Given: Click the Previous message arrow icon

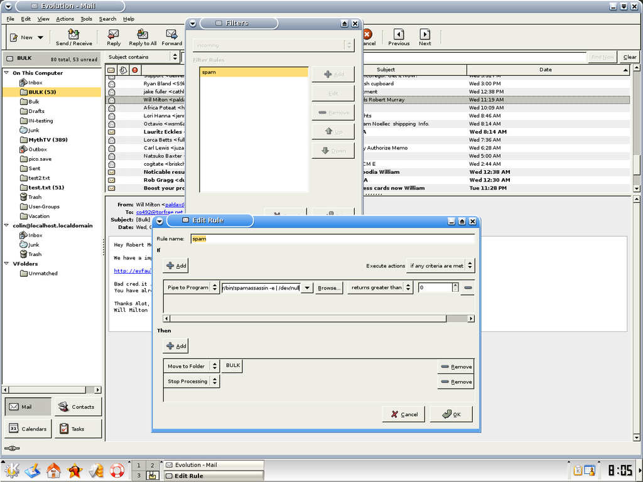Looking at the screenshot, I should point(399,34).
